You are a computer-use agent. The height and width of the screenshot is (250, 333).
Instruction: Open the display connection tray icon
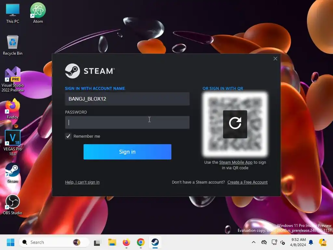point(274,242)
